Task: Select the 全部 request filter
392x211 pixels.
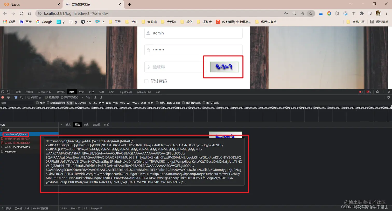Action: [69, 103]
